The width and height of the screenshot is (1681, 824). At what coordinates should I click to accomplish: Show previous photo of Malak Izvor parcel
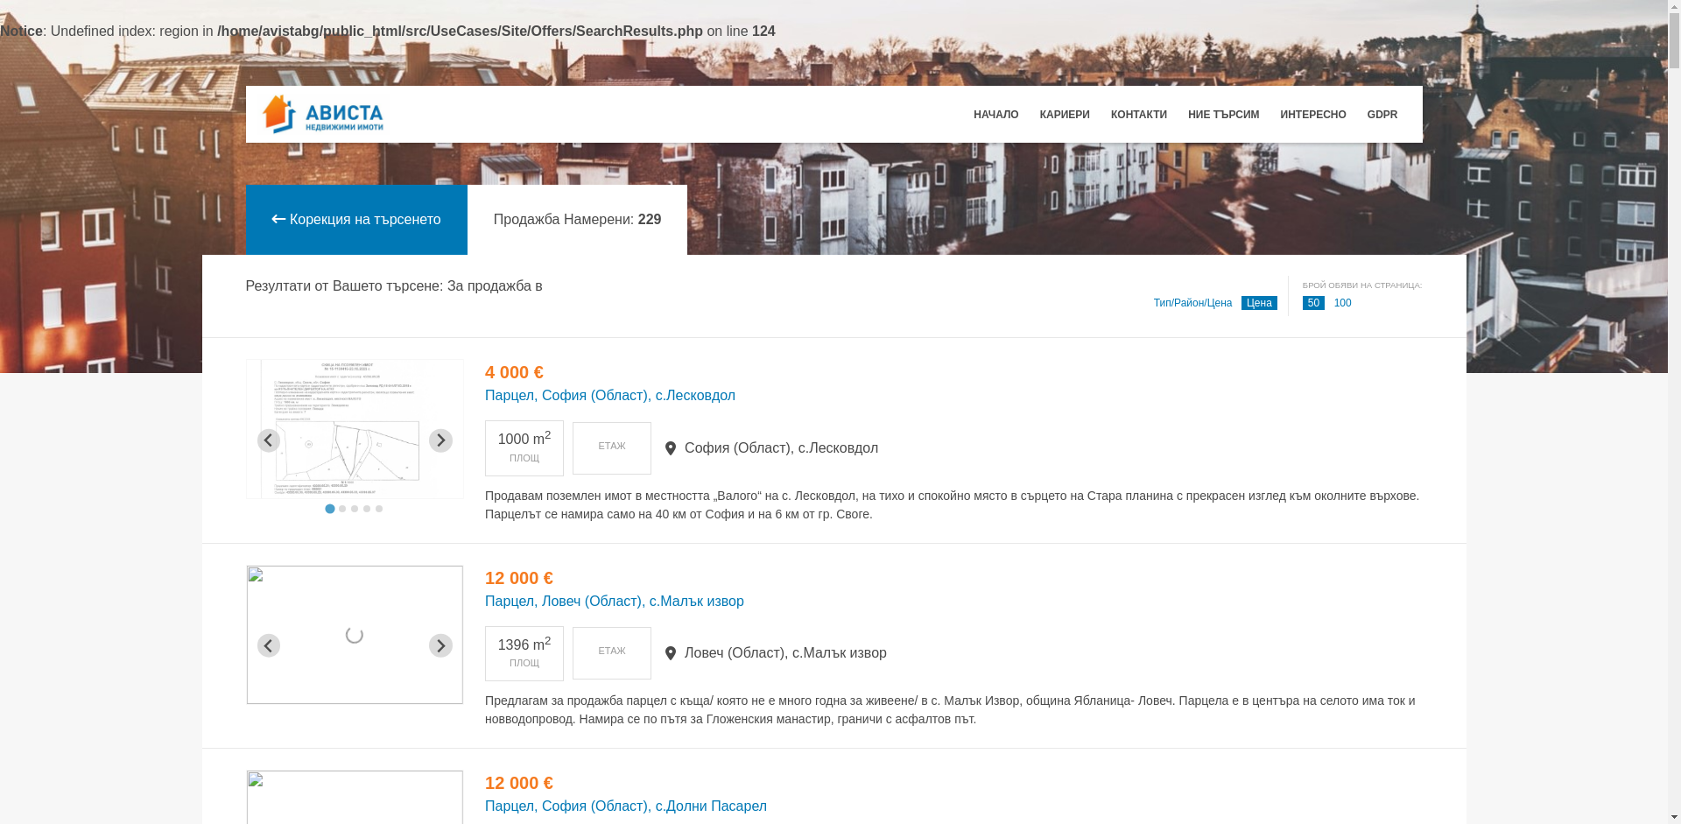pos(269,645)
